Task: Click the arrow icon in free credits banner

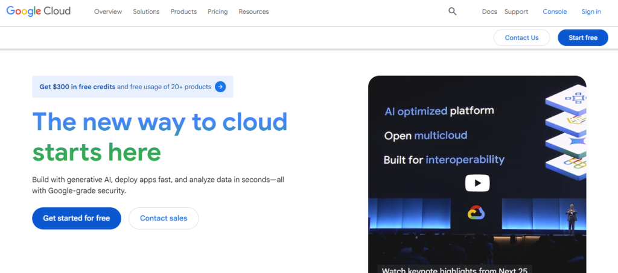Action: click(220, 87)
